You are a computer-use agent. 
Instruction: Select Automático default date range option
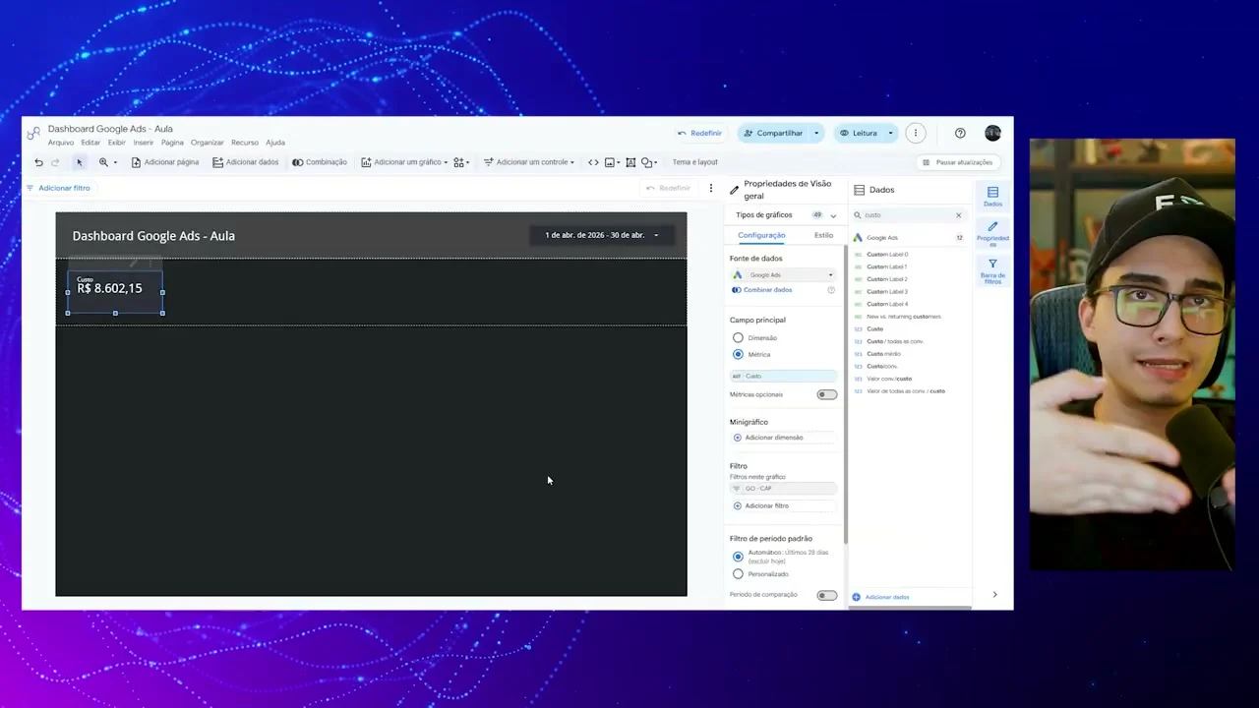738,557
